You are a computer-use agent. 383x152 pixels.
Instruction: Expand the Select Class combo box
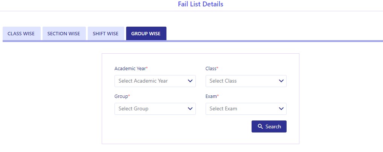(x=246, y=81)
